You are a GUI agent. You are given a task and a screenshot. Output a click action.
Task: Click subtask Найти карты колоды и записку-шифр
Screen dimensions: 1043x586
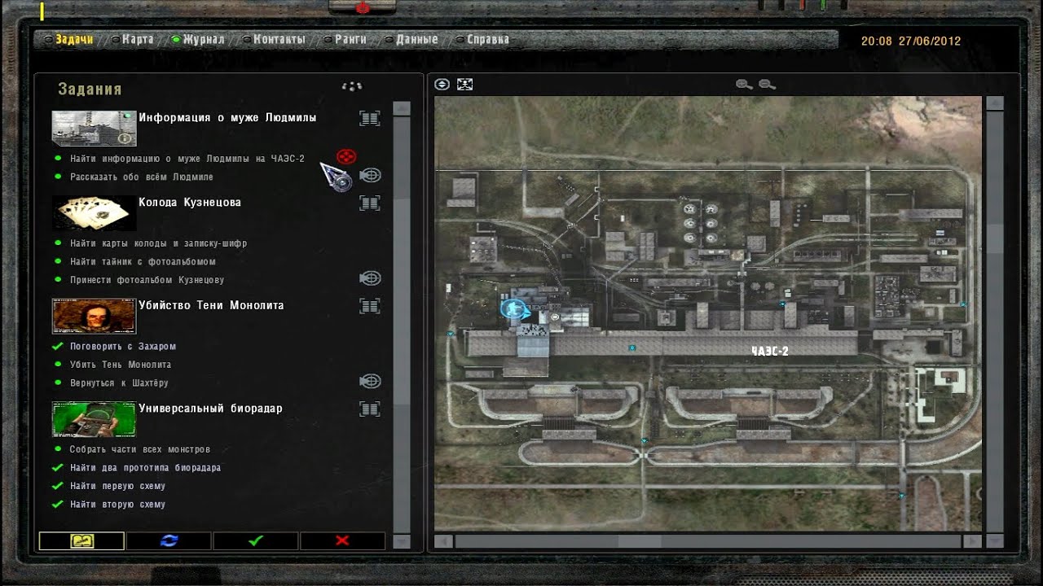coord(159,243)
